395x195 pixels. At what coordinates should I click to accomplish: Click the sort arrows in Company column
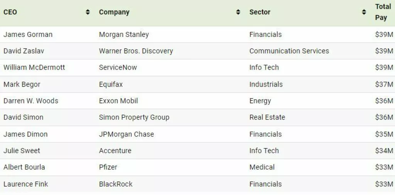(238, 12)
